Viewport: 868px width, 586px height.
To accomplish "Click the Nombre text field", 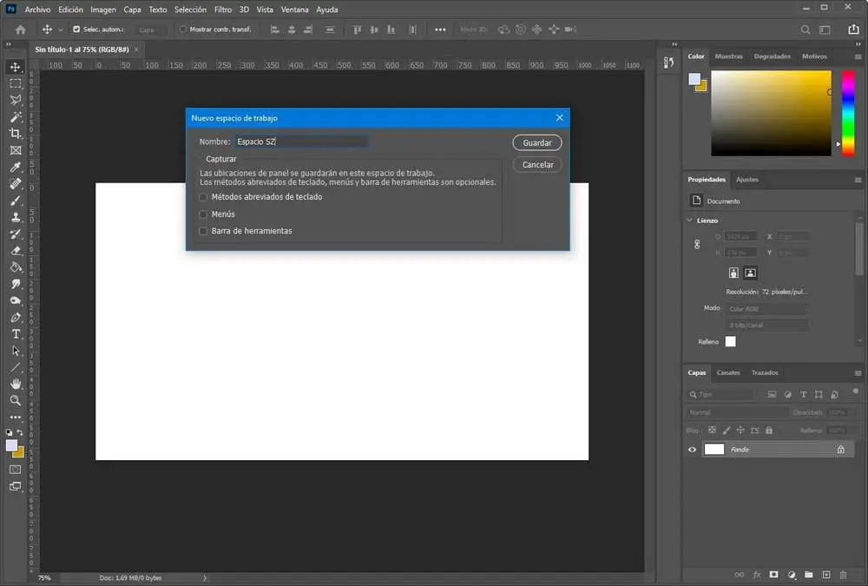I will coord(301,142).
